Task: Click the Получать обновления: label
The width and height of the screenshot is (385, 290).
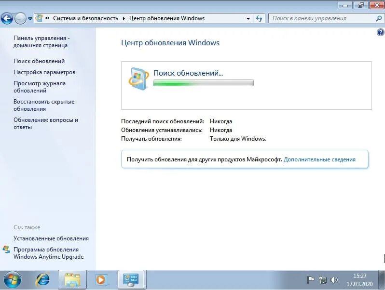Action: coord(151,139)
